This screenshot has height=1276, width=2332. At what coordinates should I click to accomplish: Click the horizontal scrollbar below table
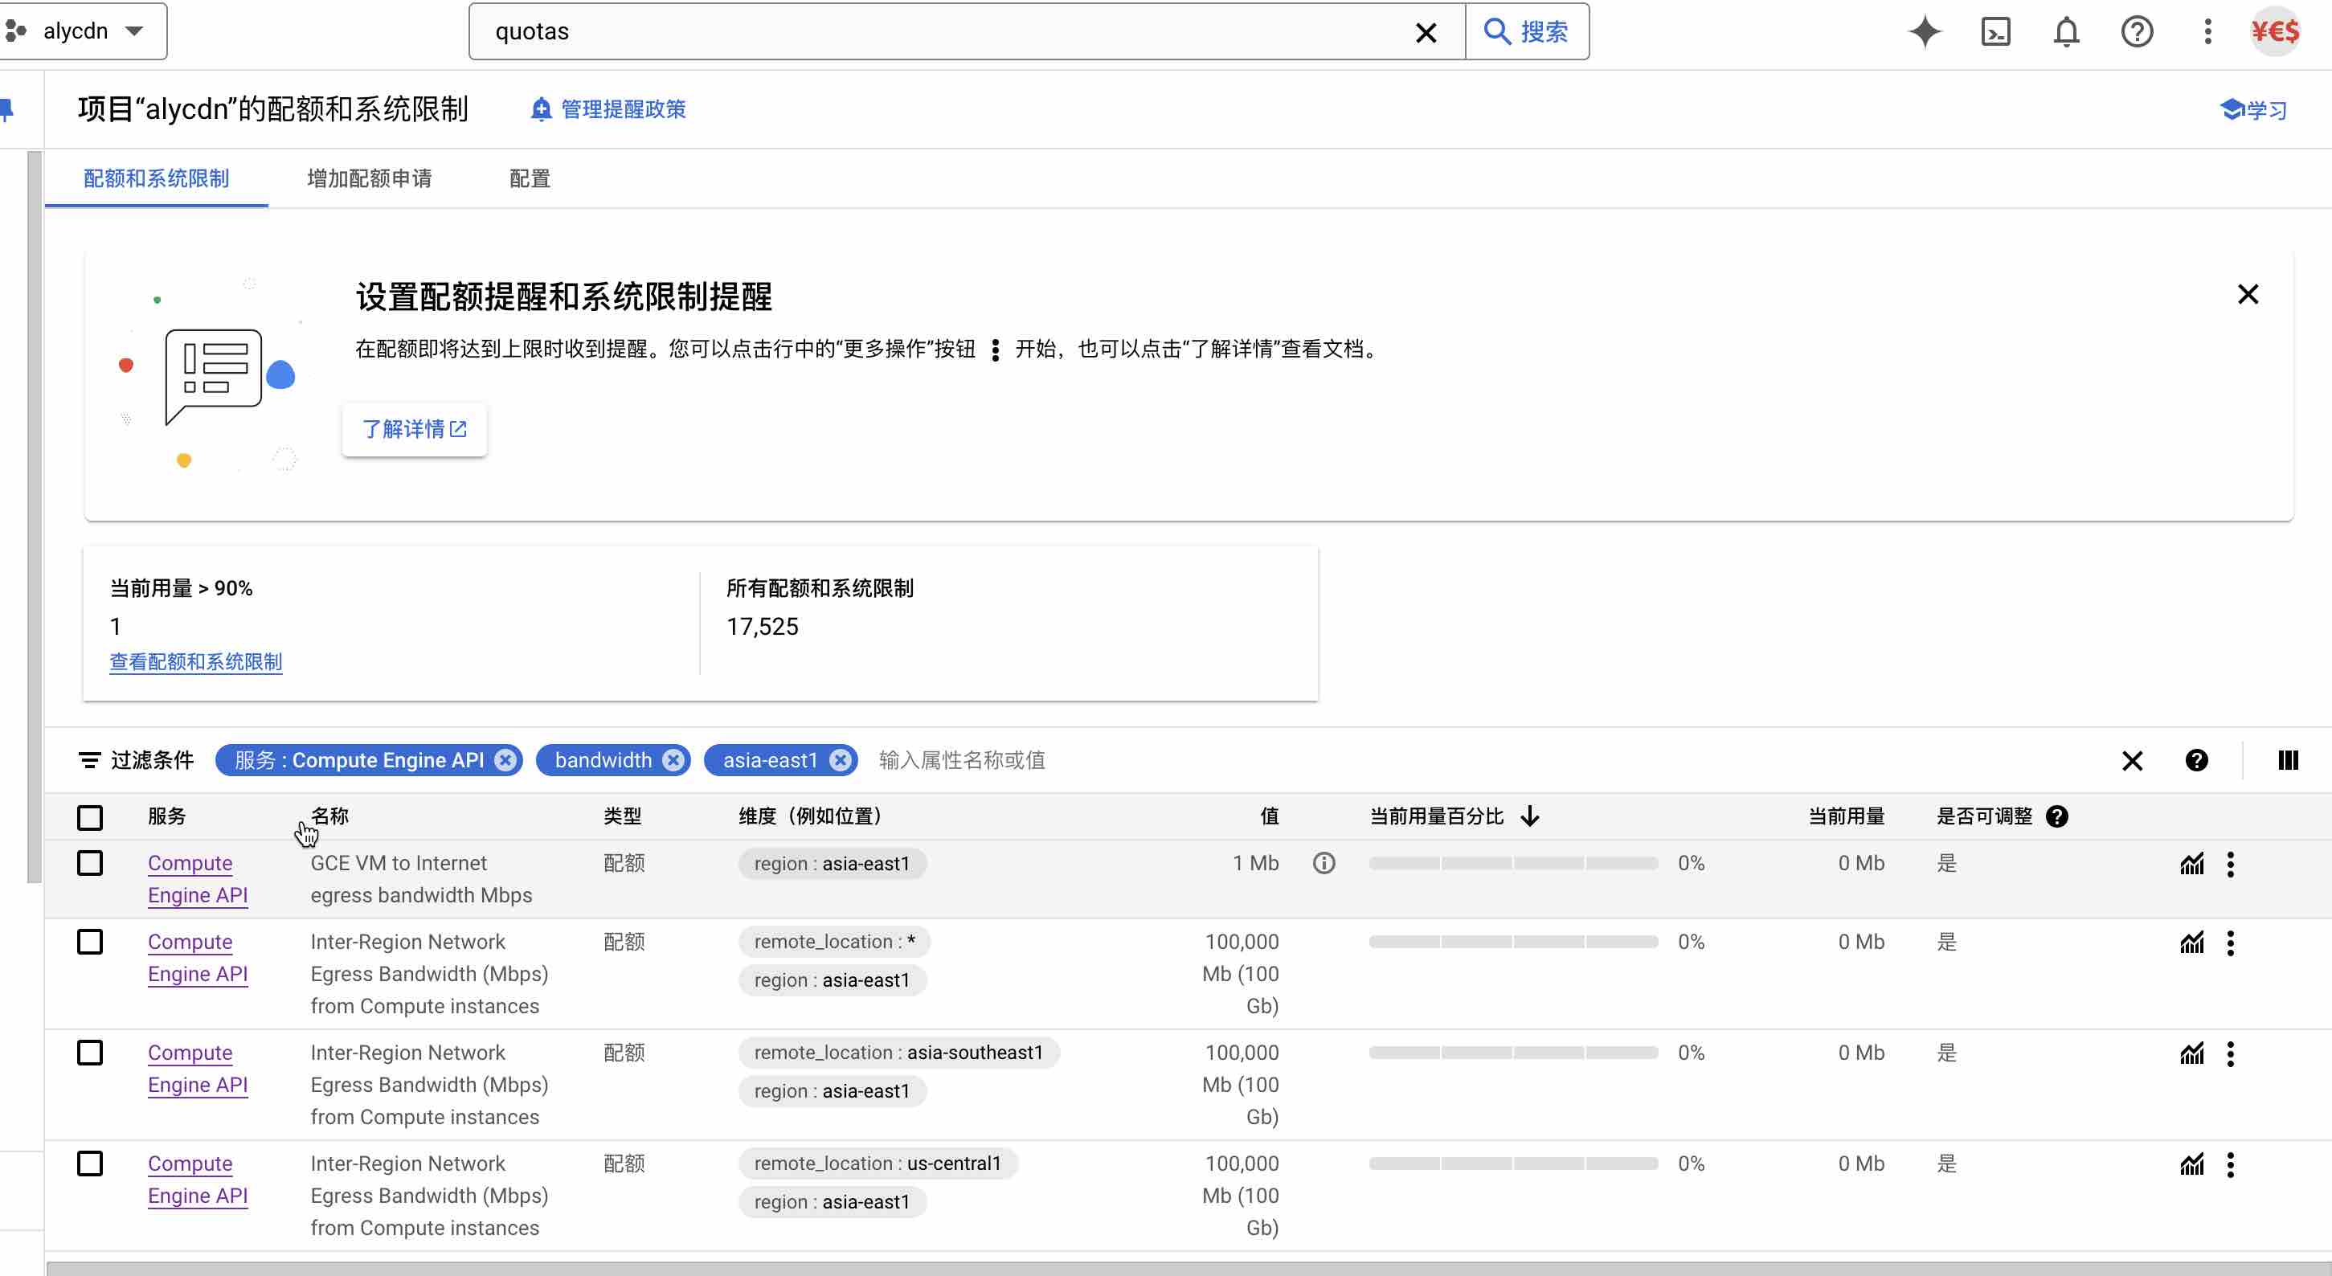tap(1189, 1269)
